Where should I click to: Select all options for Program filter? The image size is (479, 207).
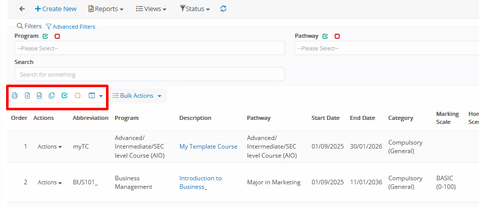point(46,36)
